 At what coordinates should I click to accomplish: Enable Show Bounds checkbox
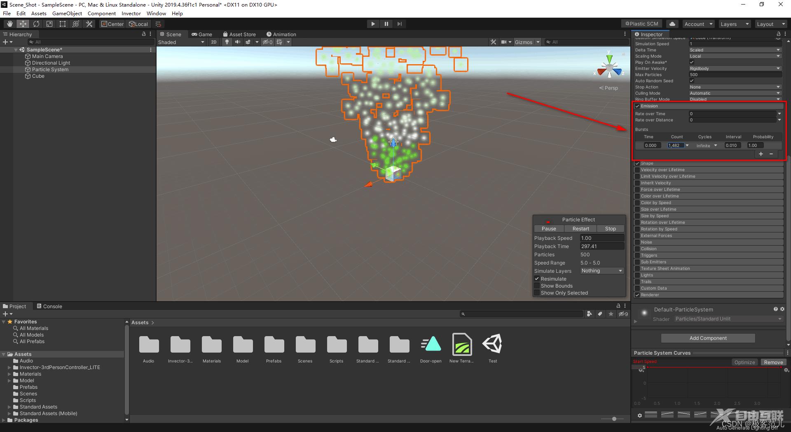tap(537, 286)
